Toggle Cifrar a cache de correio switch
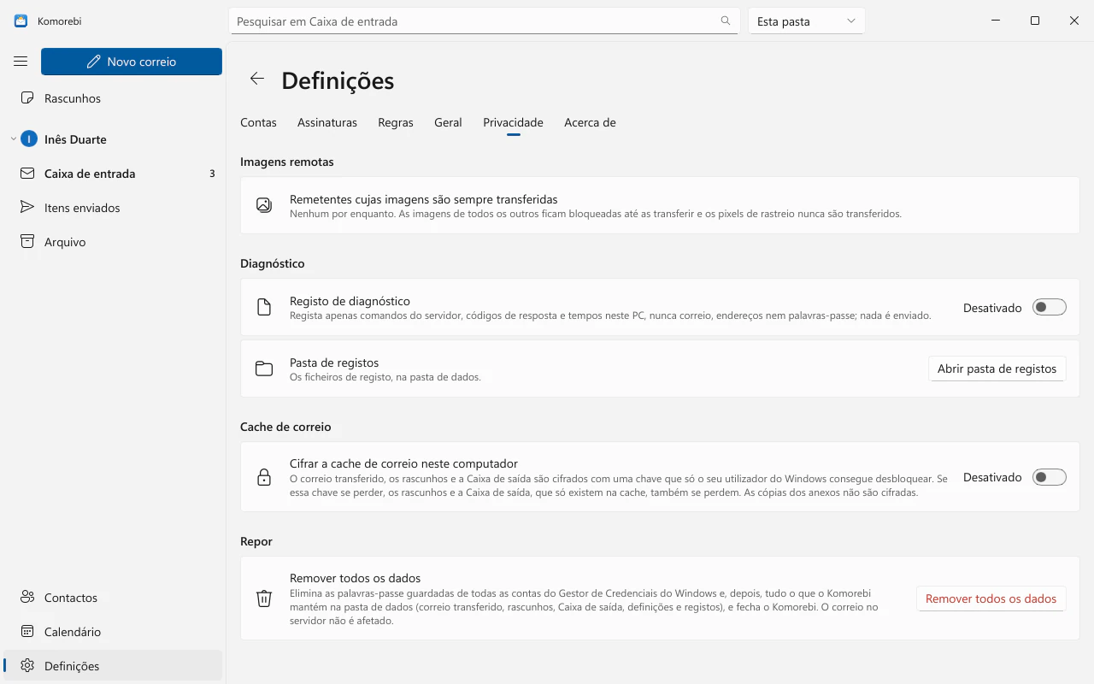Screen dimensions: 1094x684 tap(1050, 477)
